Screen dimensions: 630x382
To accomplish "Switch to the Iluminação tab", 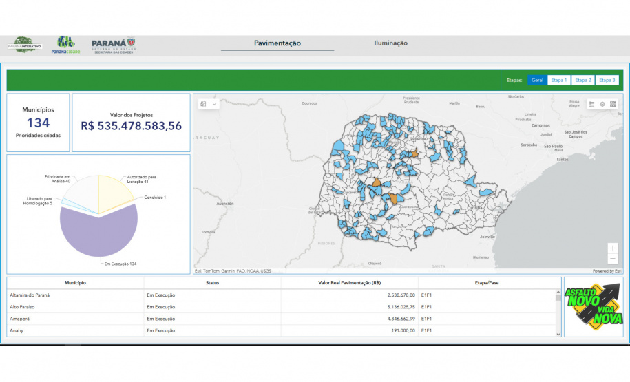I will click(390, 43).
